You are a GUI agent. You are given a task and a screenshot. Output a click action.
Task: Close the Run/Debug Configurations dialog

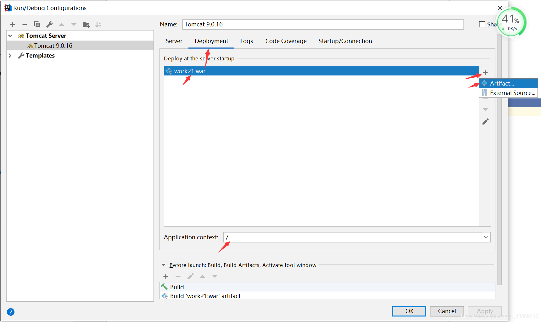click(500, 8)
